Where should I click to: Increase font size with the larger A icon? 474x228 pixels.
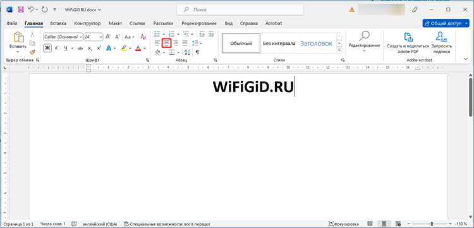[108, 37]
